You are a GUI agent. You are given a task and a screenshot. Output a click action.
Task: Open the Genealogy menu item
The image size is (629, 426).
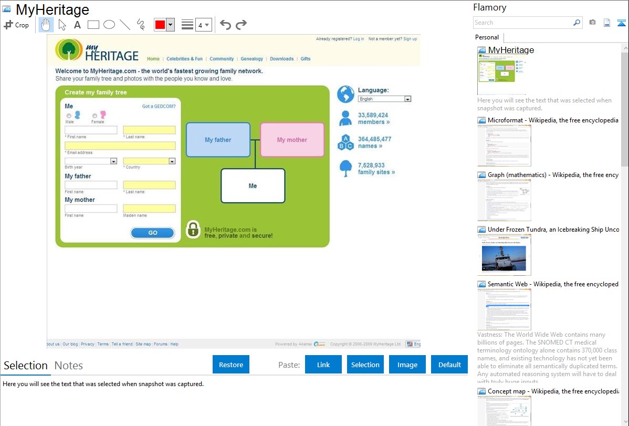(x=252, y=59)
